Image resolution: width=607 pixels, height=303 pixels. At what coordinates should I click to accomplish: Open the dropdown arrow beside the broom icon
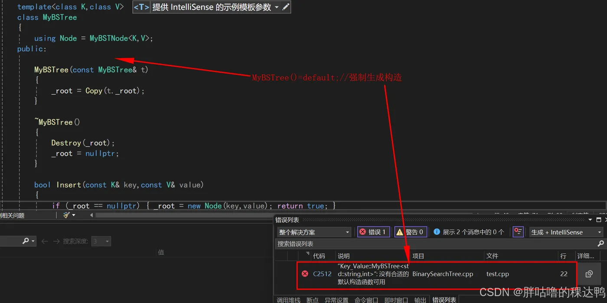pyautogui.click(x=73, y=215)
